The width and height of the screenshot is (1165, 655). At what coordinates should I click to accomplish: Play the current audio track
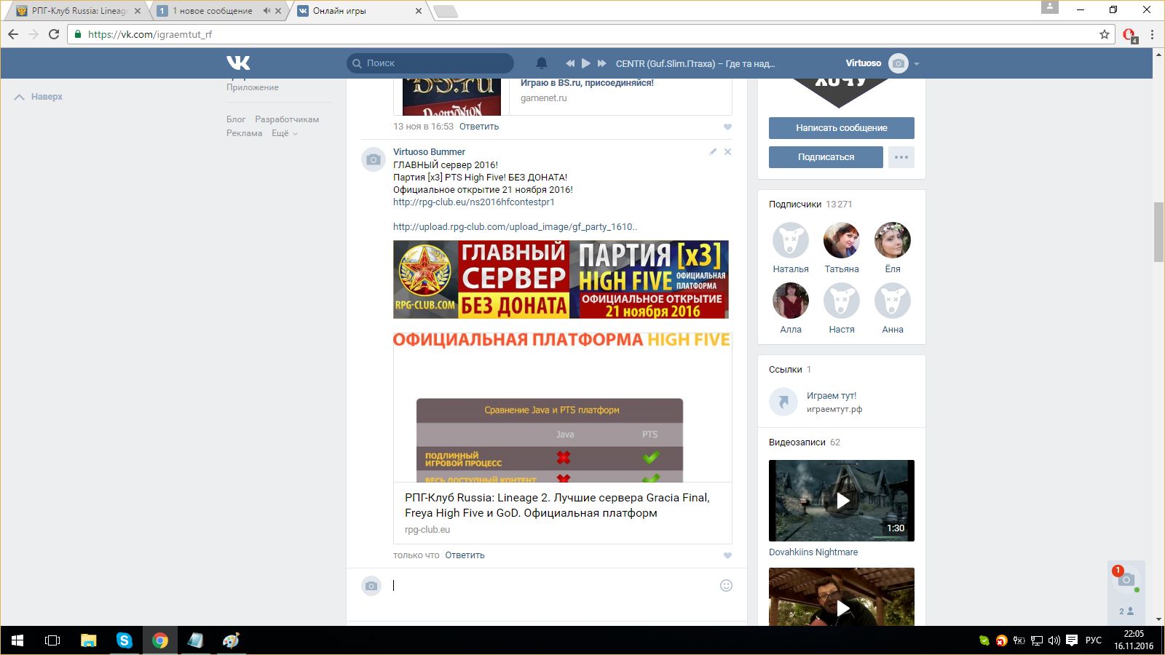pos(586,63)
